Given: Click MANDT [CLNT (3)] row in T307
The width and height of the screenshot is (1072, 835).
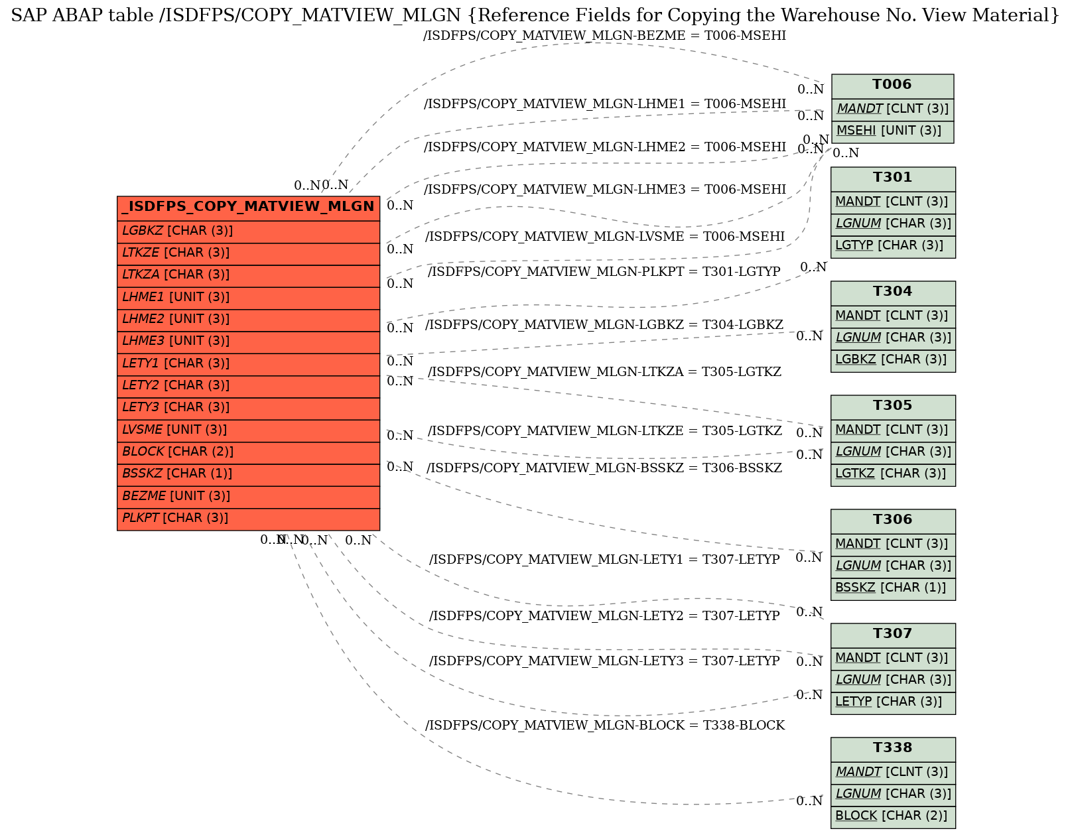Looking at the screenshot, I should (x=893, y=658).
